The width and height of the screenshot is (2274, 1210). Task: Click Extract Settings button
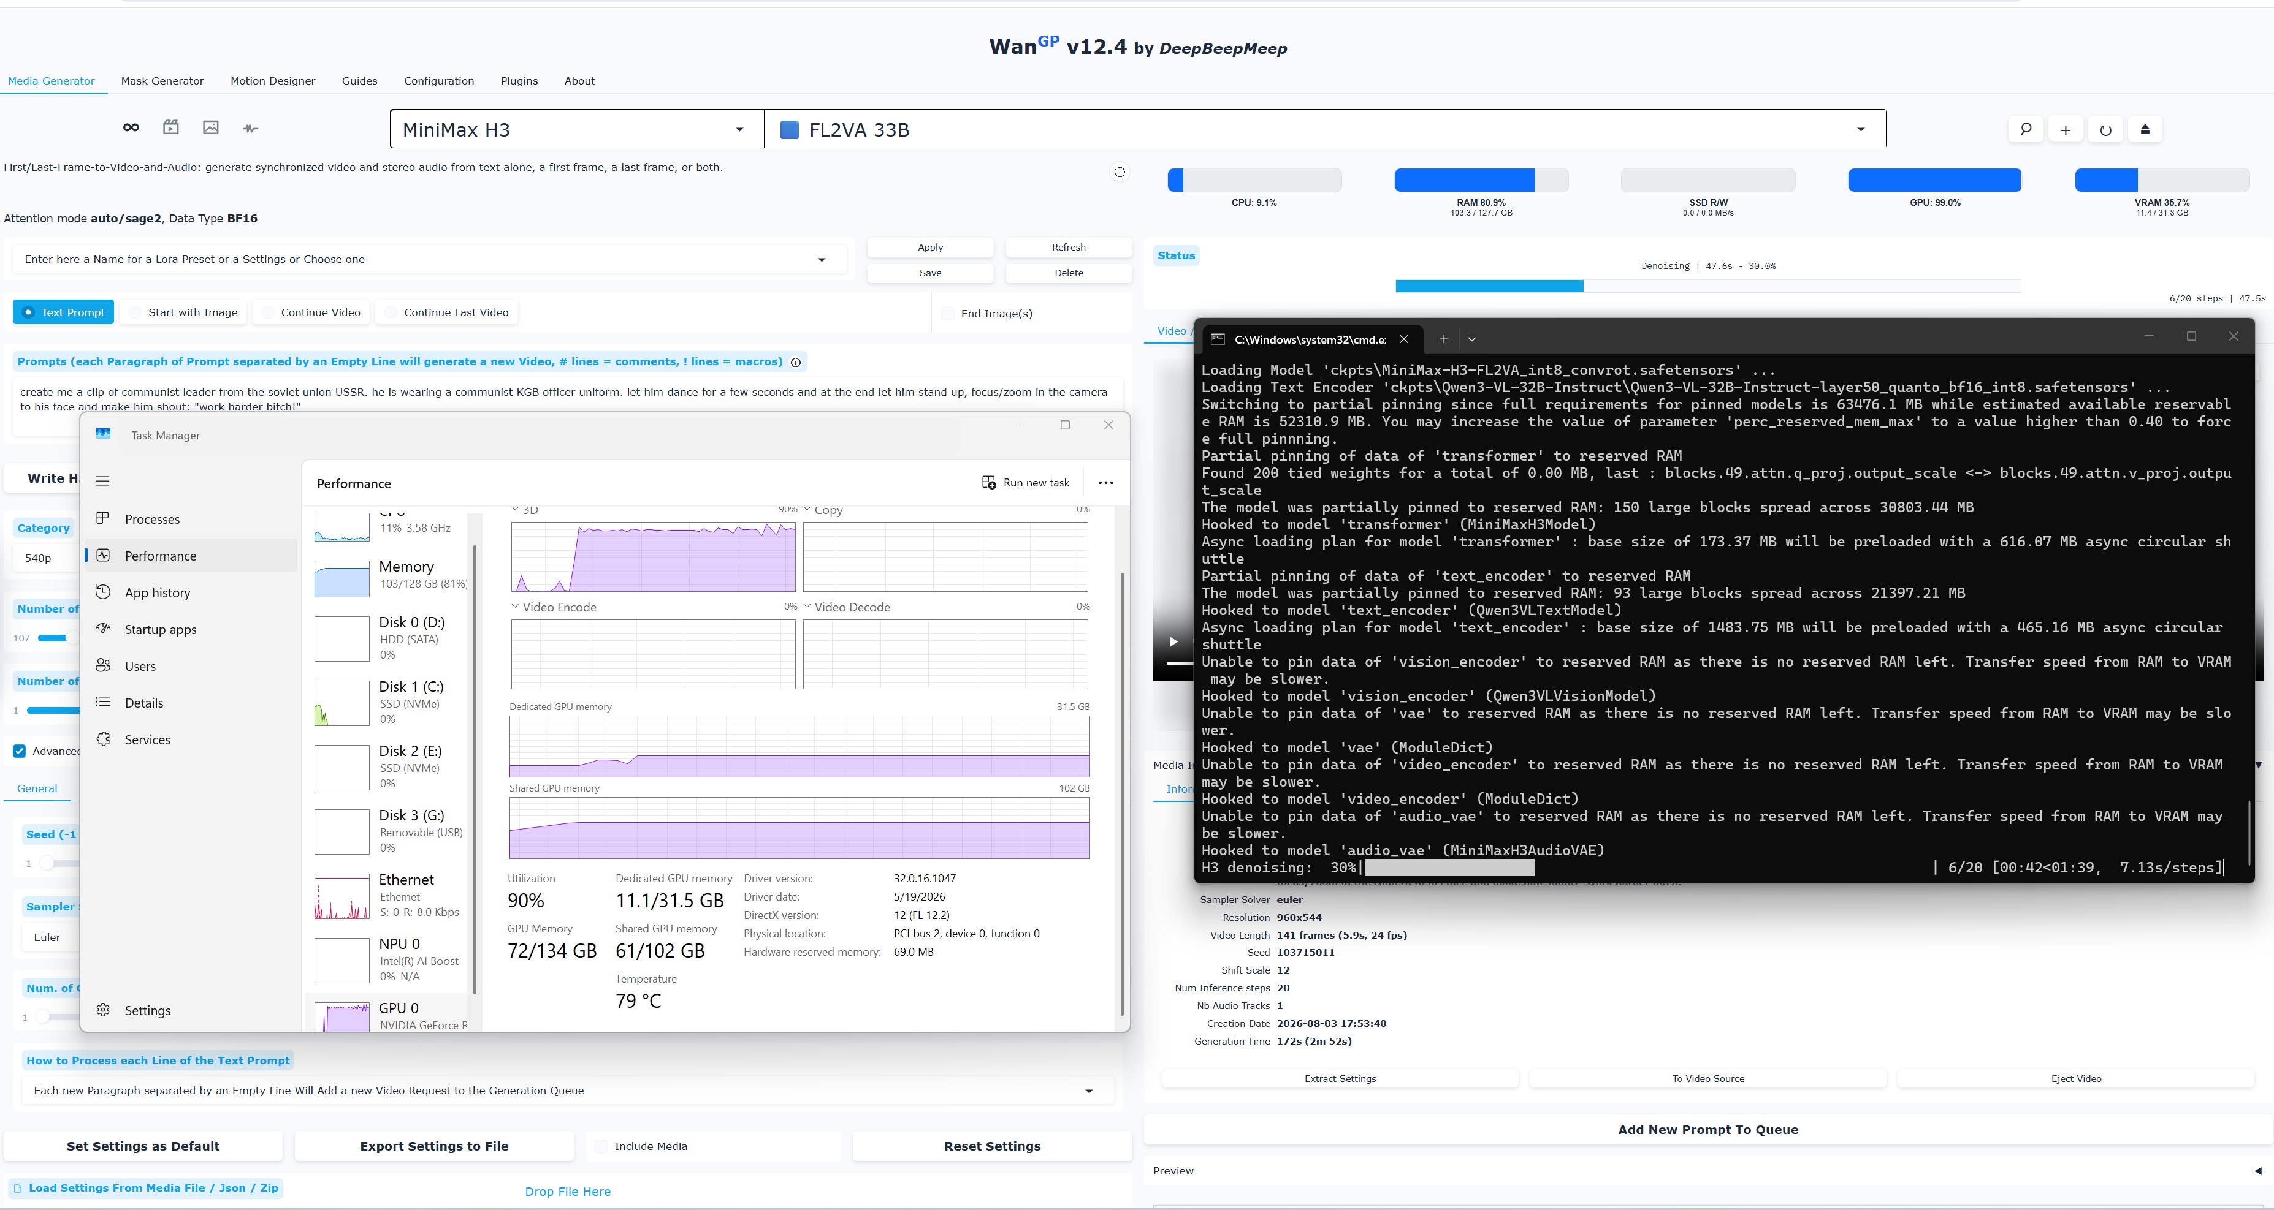(1340, 1079)
